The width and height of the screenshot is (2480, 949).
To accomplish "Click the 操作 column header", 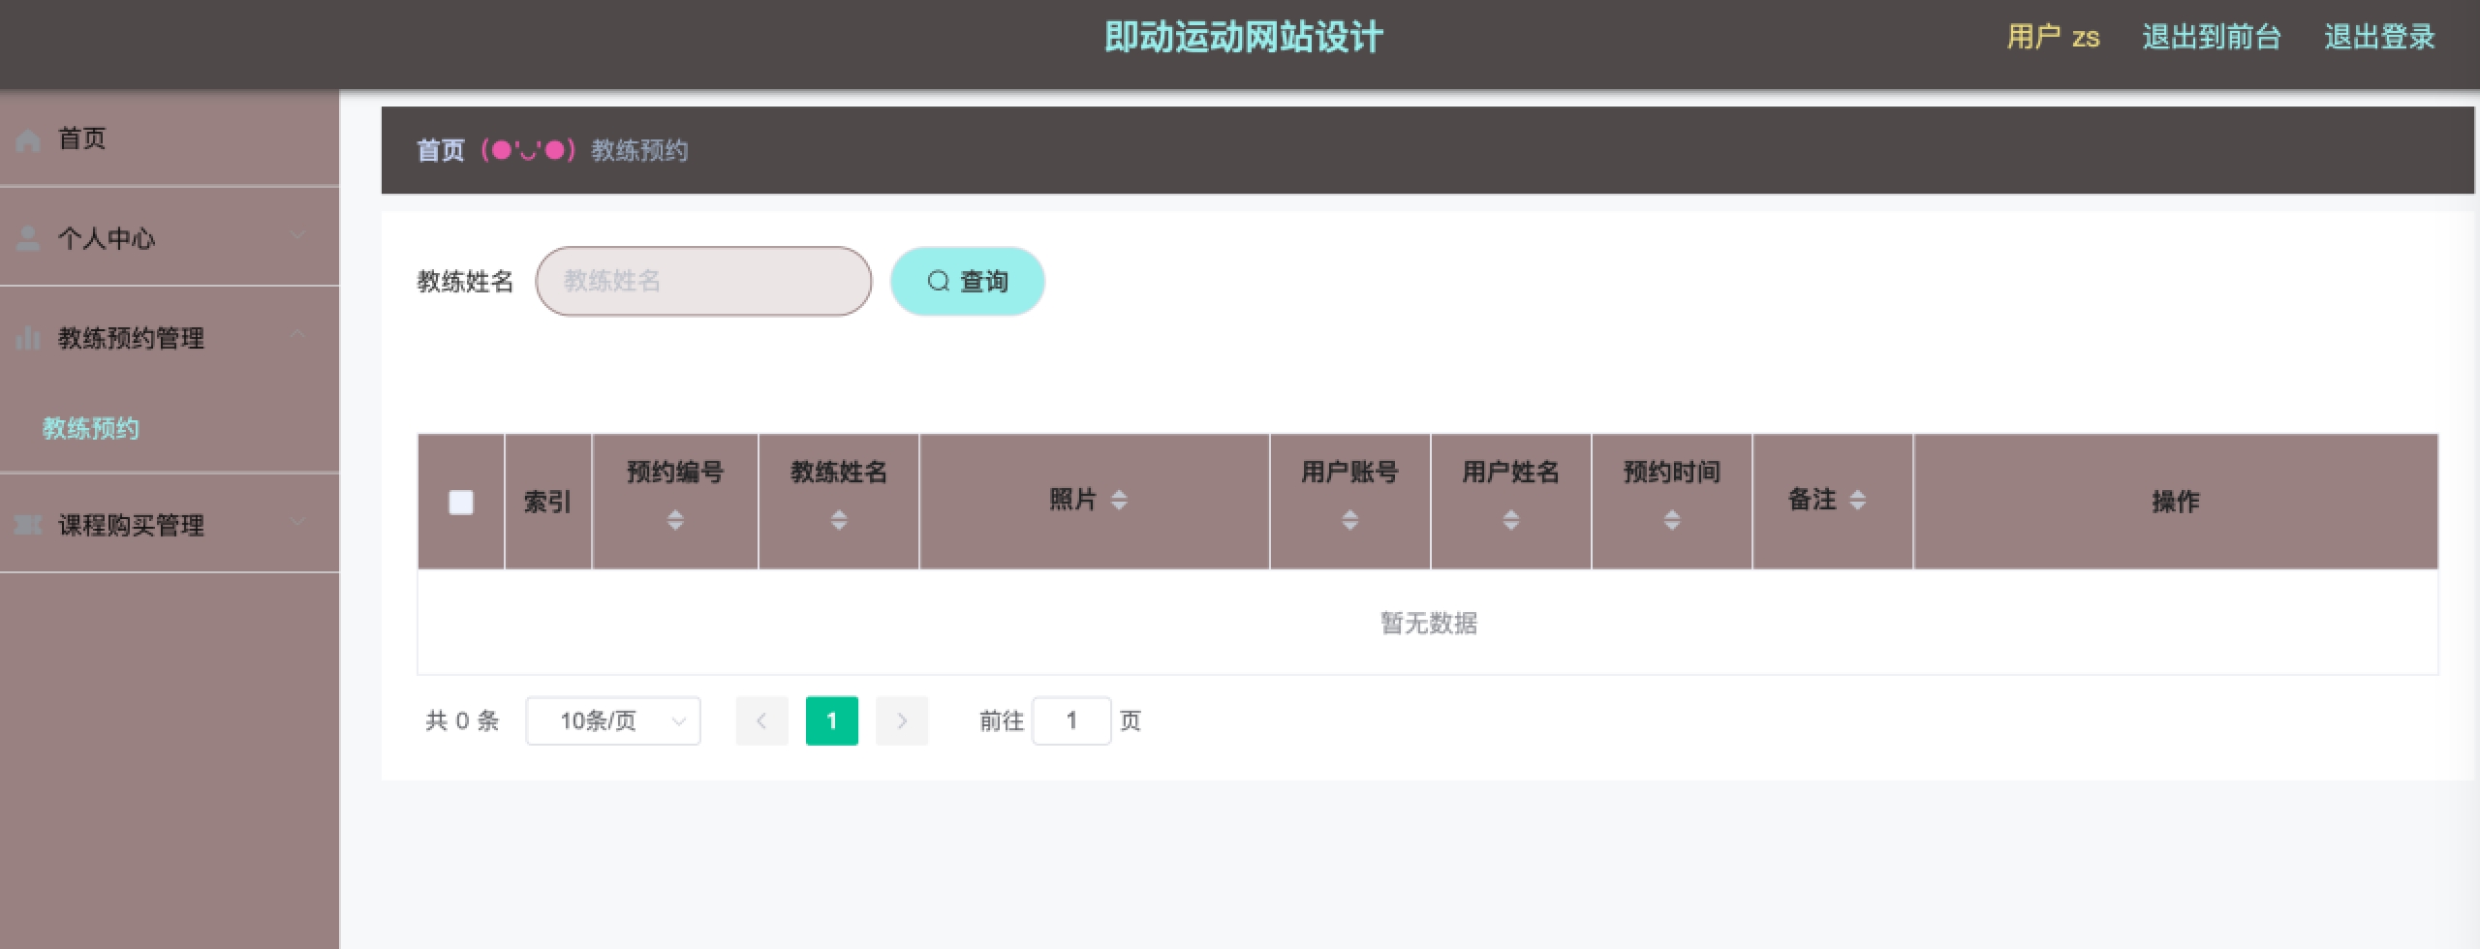I will [x=2175, y=502].
